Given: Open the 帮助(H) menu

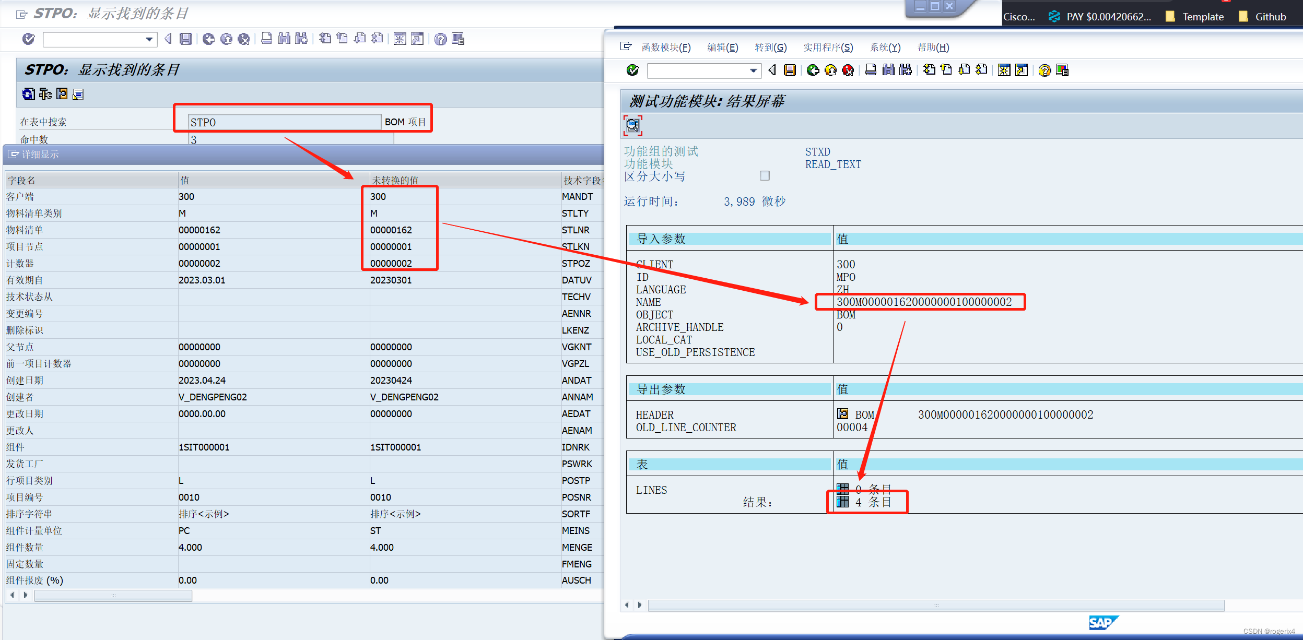Looking at the screenshot, I should pos(933,48).
